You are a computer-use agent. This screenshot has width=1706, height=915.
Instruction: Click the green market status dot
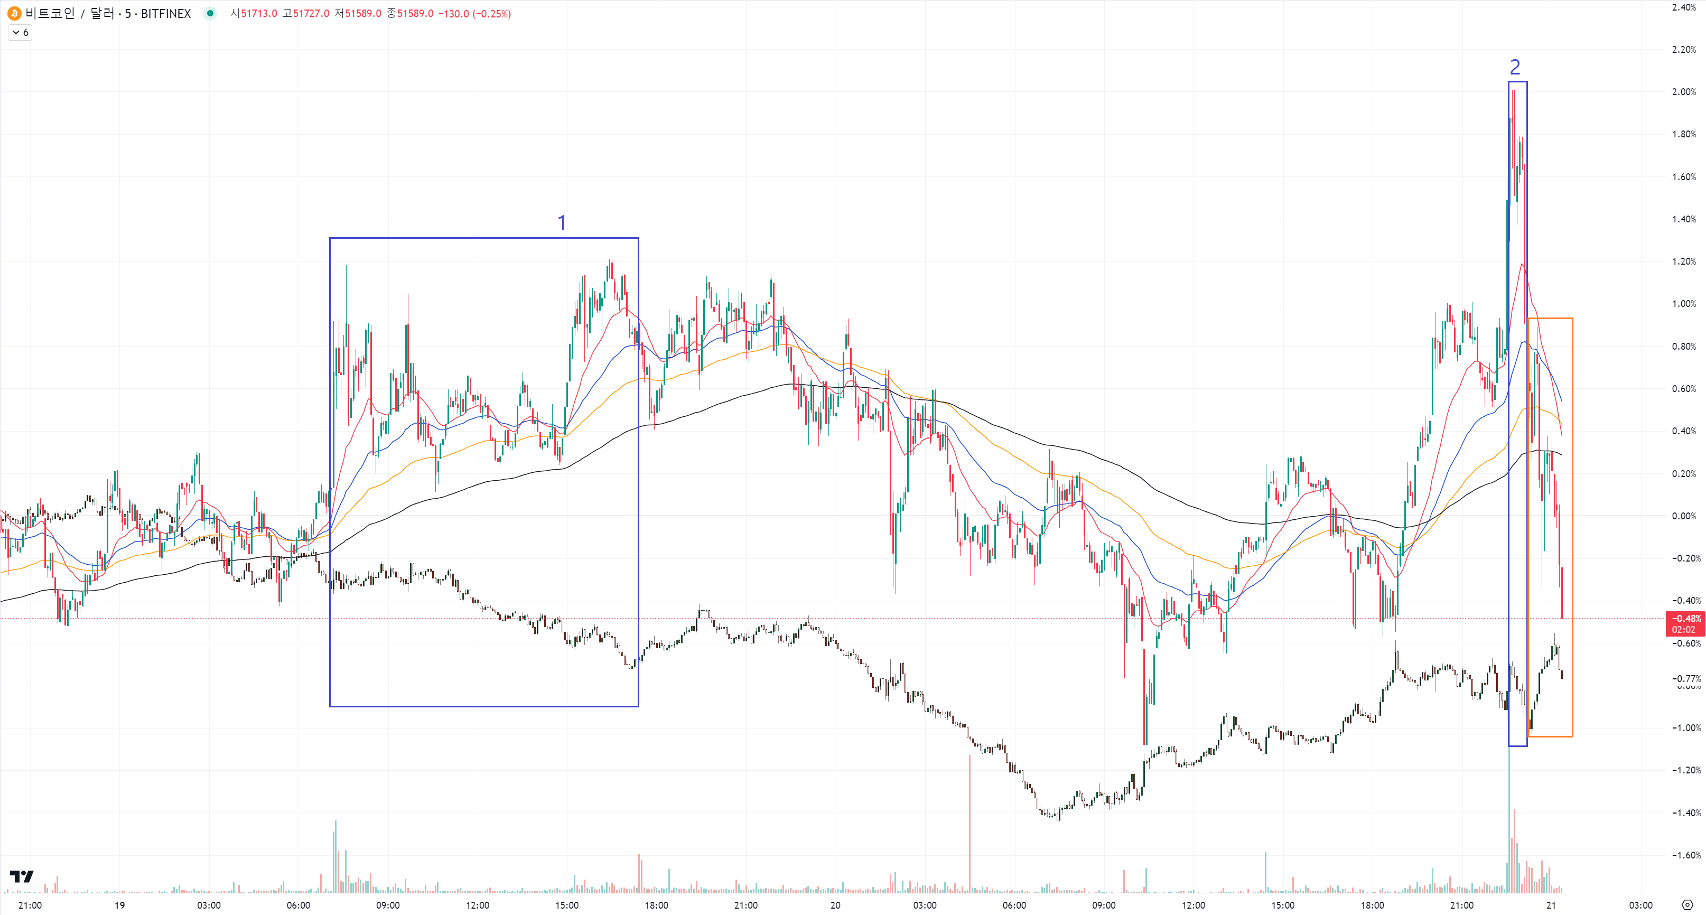pyautogui.click(x=210, y=13)
